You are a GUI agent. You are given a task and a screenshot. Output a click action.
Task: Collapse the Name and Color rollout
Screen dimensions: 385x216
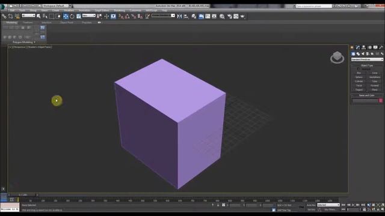coord(367,95)
